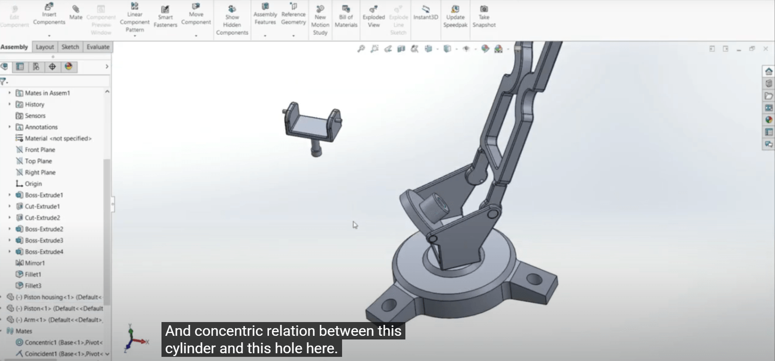This screenshot has height=361, width=775.
Task: Switch to Evaluate tab
Action: 98,47
